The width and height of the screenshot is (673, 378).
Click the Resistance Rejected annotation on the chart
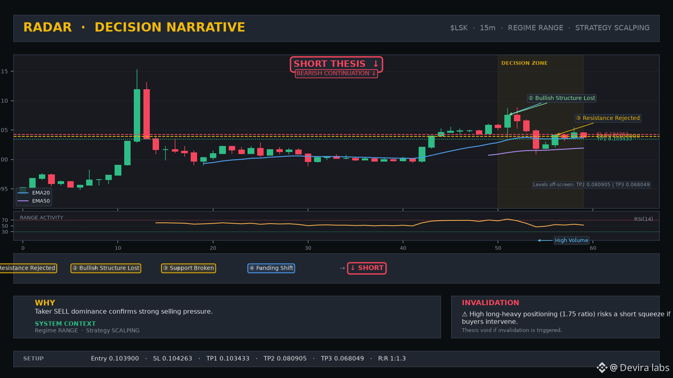coord(608,118)
